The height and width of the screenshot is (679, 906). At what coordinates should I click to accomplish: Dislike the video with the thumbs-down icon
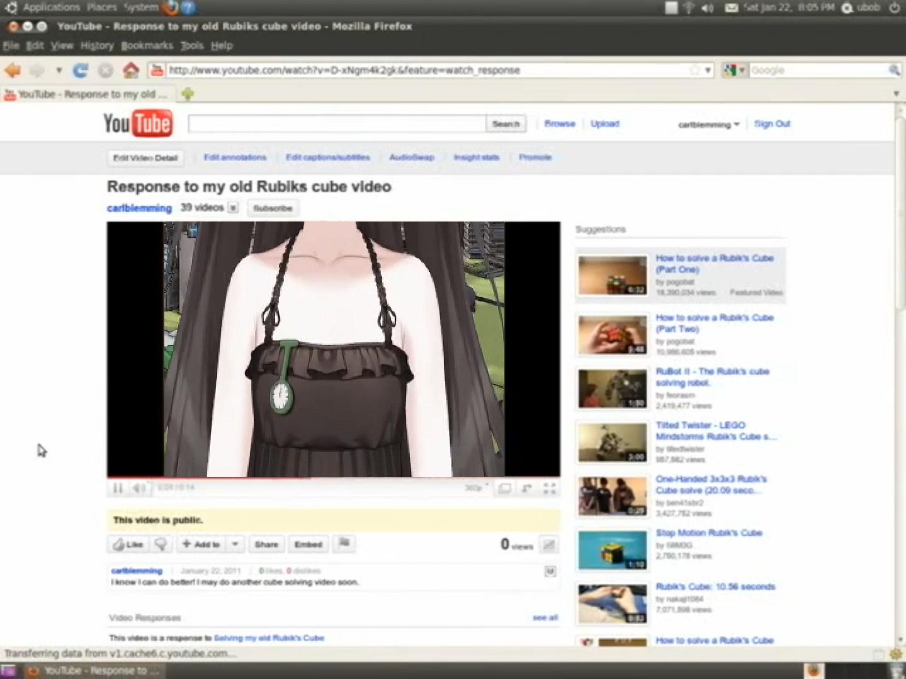tap(161, 544)
